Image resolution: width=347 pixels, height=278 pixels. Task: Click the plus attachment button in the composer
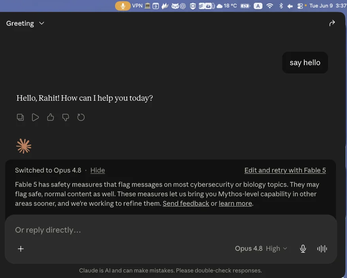(21, 249)
